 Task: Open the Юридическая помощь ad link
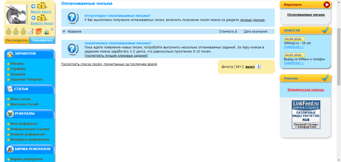click(x=306, y=90)
